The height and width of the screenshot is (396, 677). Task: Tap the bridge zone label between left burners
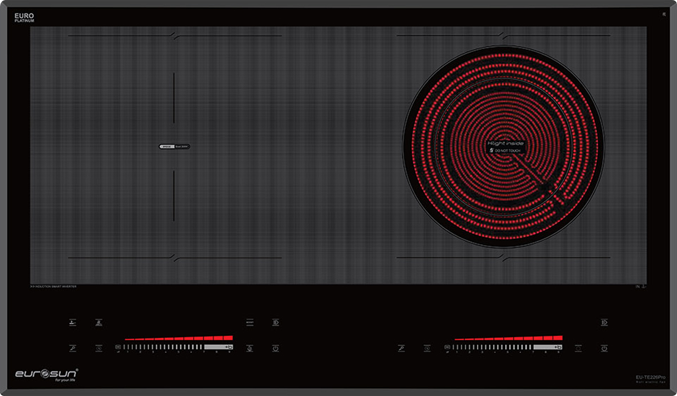click(x=174, y=146)
